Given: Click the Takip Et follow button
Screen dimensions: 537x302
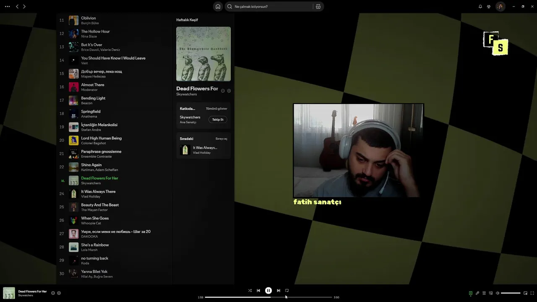Looking at the screenshot, I should pos(218,120).
